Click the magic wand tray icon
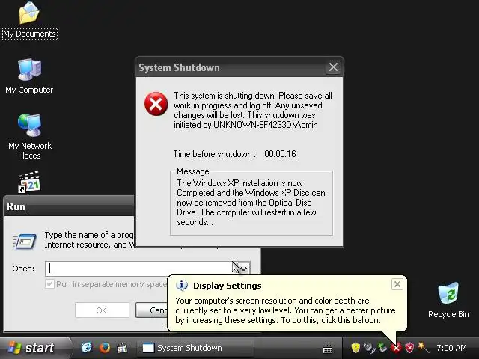 tap(424, 348)
